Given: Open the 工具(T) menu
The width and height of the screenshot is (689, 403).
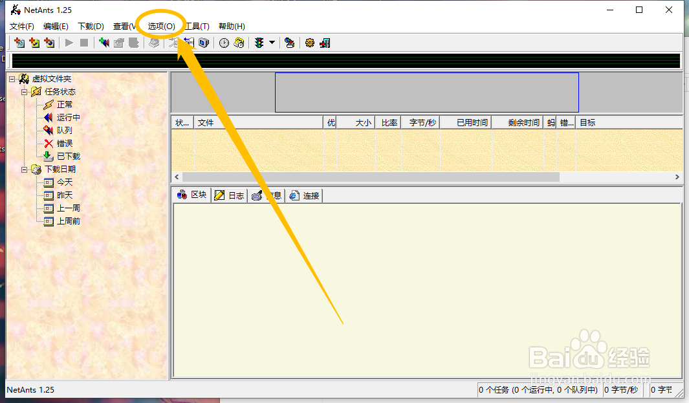Looking at the screenshot, I should (197, 27).
